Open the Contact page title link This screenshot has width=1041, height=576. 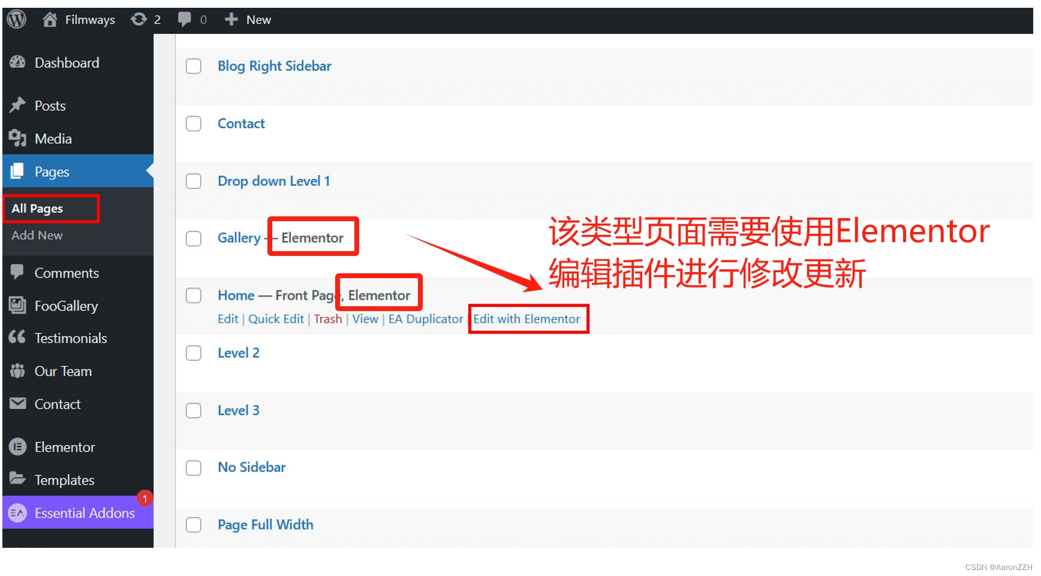click(241, 123)
